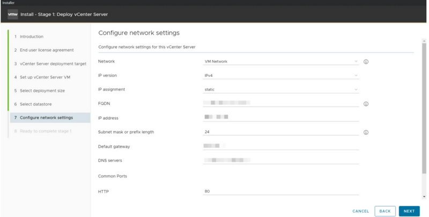Show info tooltip for FQDN field
This screenshot has height=217, width=429.
coord(366,104)
